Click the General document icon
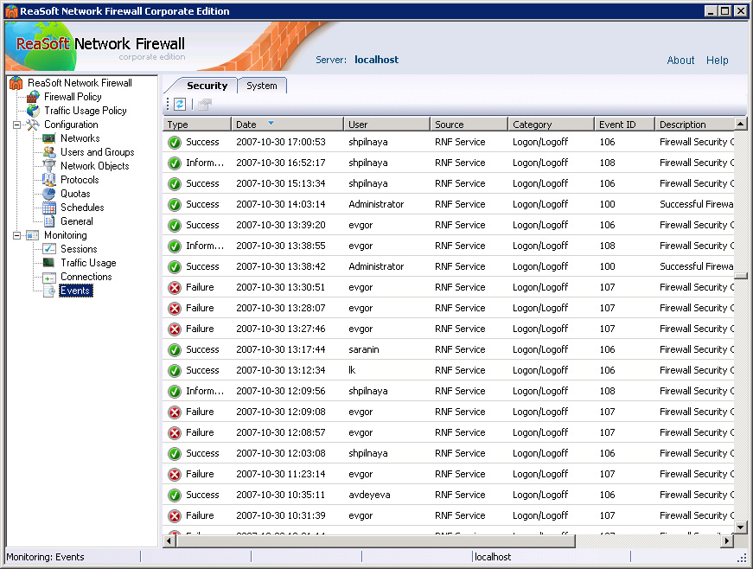753x569 pixels. tap(49, 221)
